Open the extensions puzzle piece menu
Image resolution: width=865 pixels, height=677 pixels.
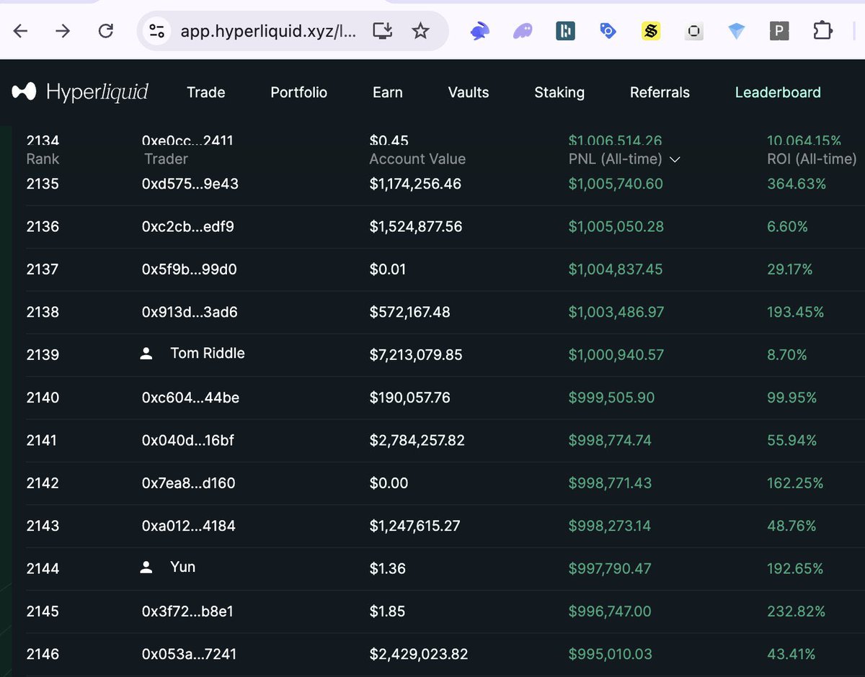[x=822, y=31]
